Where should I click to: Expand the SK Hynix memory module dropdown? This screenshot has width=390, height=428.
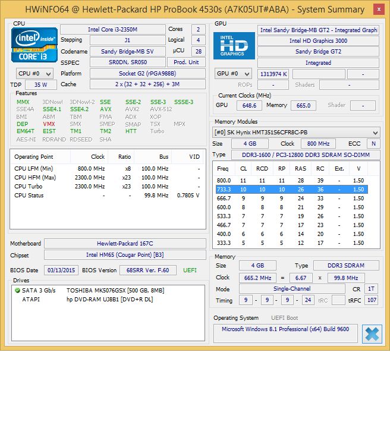pyautogui.click(x=296, y=133)
